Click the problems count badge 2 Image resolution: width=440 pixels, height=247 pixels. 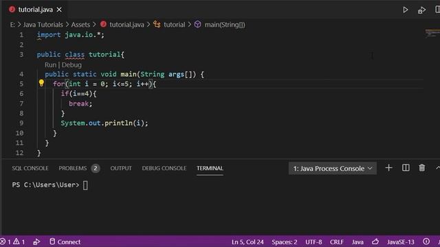(x=96, y=168)
